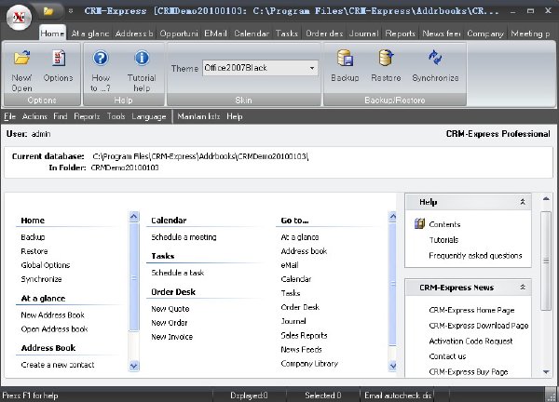The width and height of the screenshot is (559, 402).
Task: Click the Contents book icon in Help panel
Action: [x=419, y=223]
